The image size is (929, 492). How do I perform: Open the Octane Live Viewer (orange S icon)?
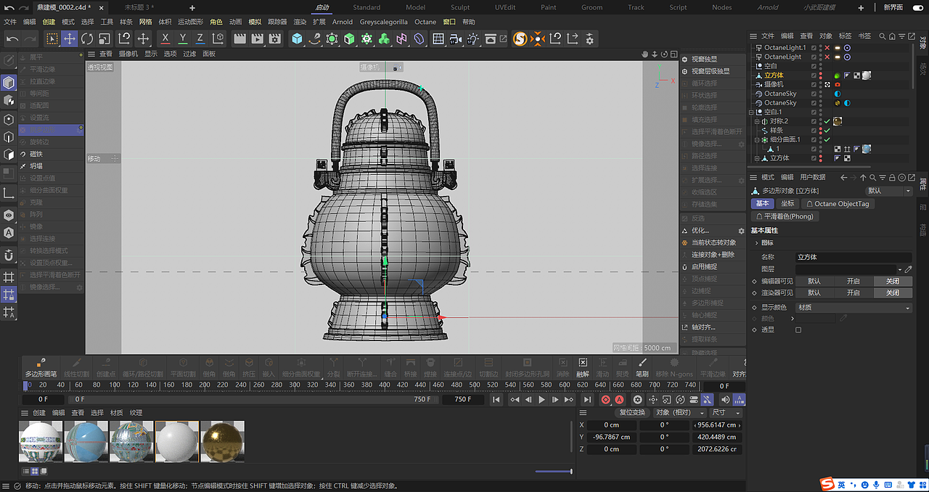(520, 39)
